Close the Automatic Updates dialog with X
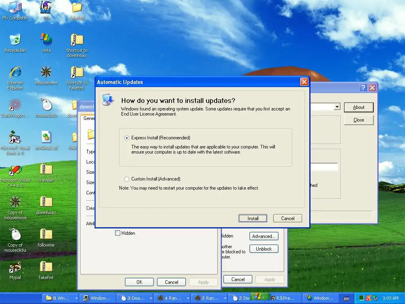405x304 pixels. [304, 82]
